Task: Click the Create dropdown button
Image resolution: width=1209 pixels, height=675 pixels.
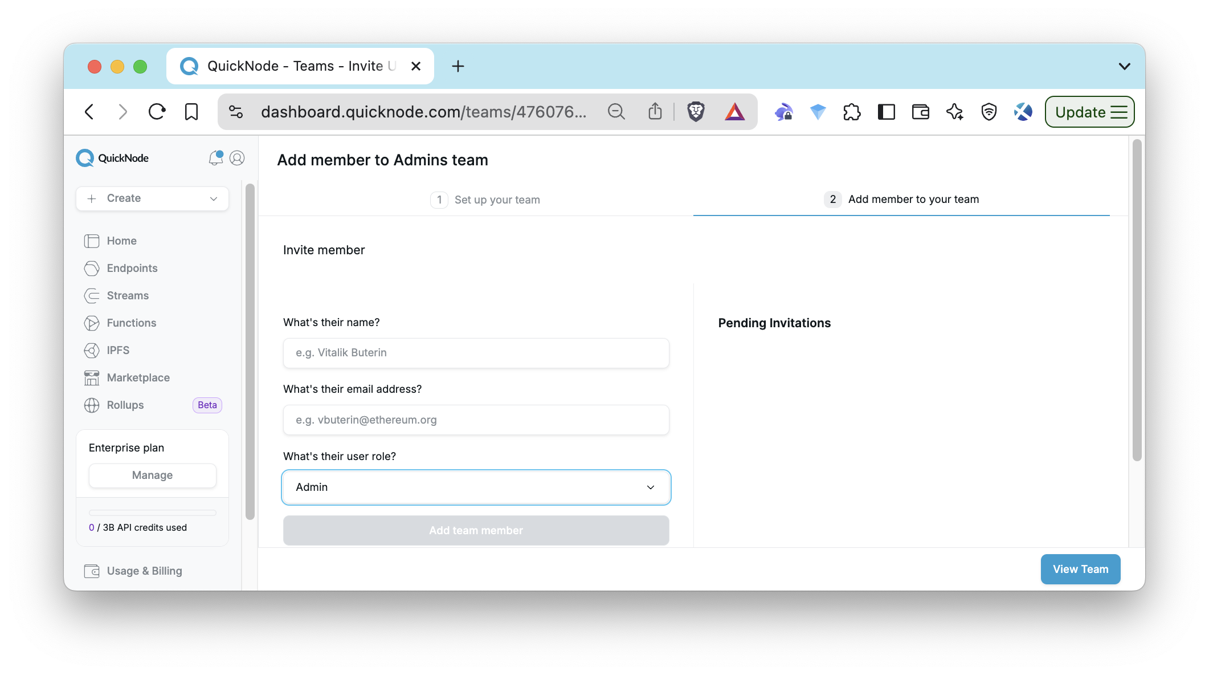Action: click(152, 198)
